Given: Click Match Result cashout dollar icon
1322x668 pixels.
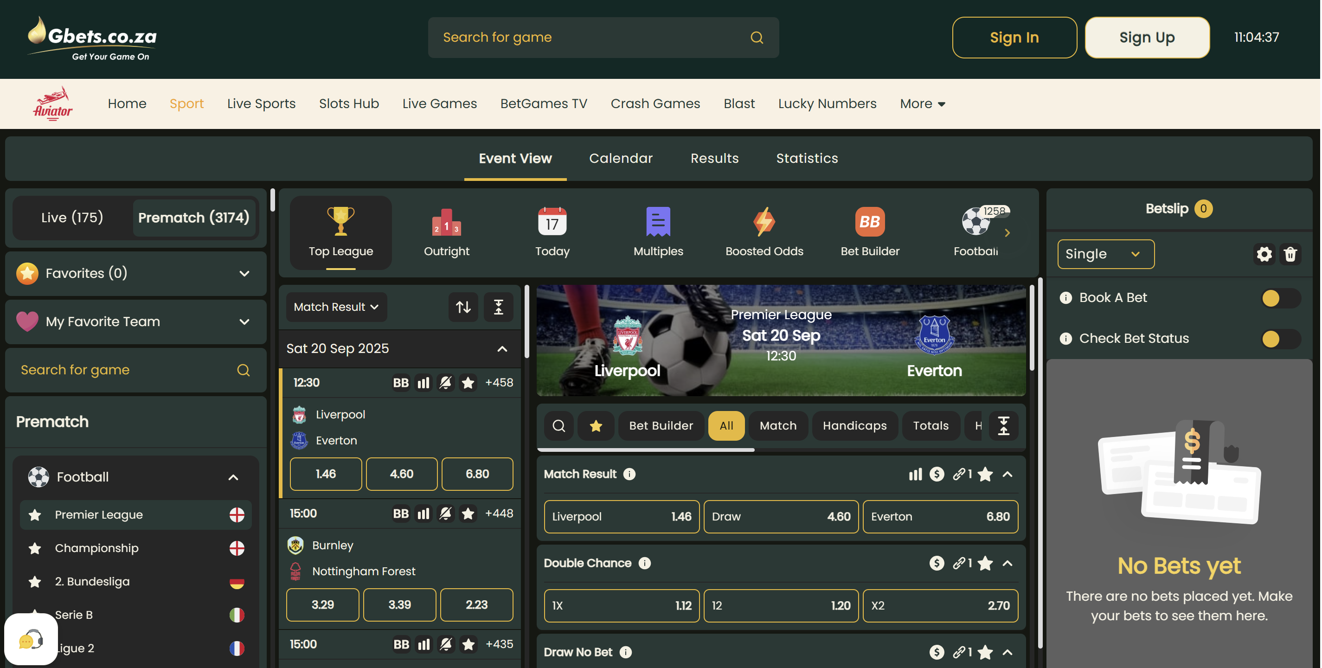Looking at the screenshot, I should tap(937, 474).
